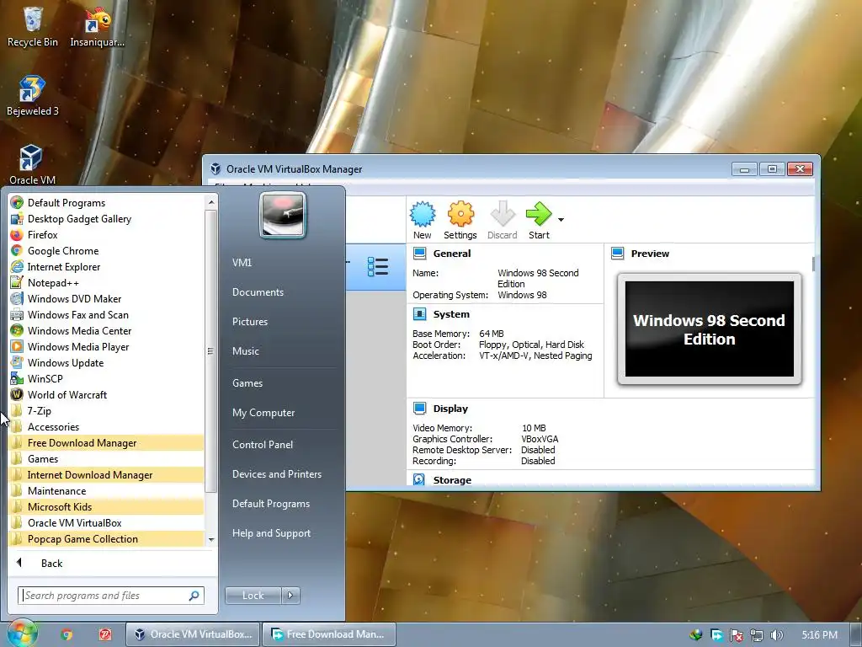
Task: Switch to Free Download Manager taskbar button
Action: (x=330, y=634)
